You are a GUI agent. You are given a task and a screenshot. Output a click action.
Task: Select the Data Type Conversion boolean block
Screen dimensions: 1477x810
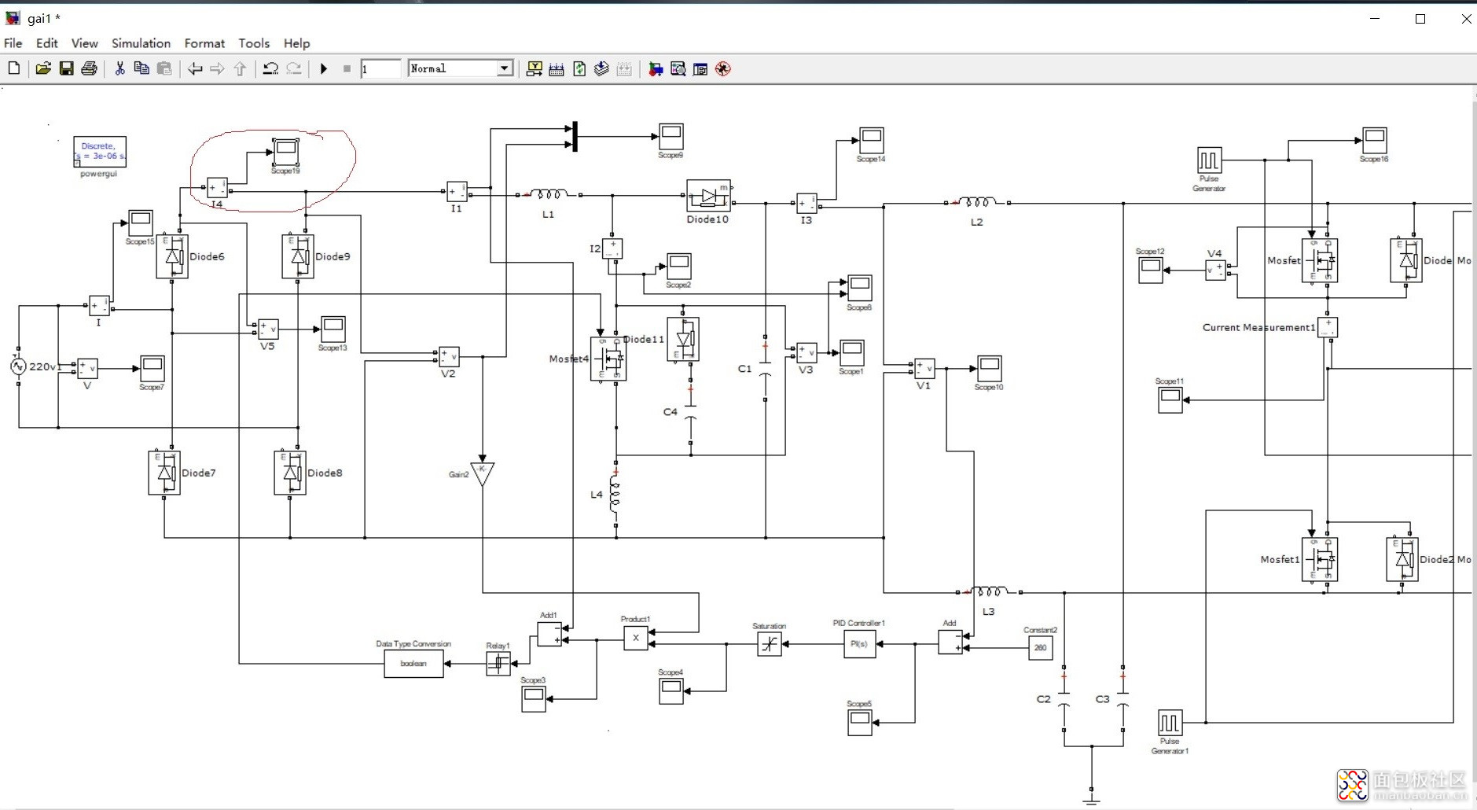tap(413, 663)
